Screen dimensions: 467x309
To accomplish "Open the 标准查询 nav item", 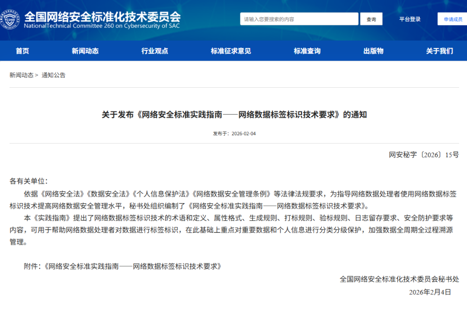I will click(x=307, y=51).
